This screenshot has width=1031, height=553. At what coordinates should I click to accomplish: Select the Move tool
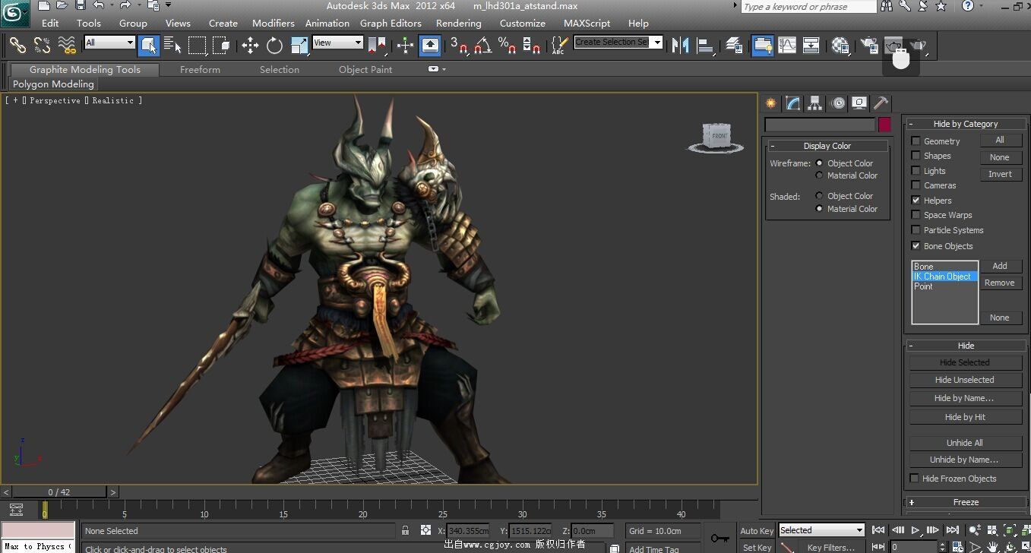pos(250,45)
